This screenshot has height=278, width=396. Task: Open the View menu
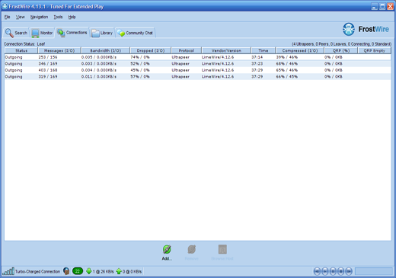[x=21, y=17]
